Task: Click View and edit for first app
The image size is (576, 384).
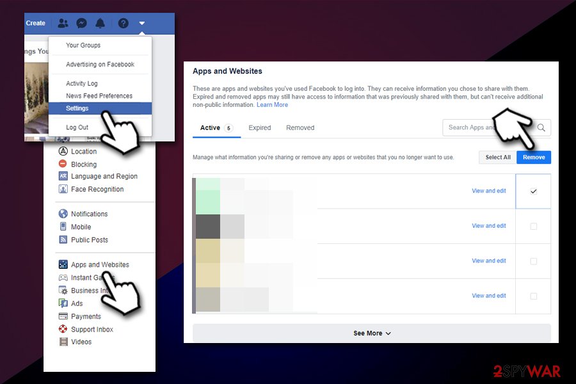Action: click(488, 191)
